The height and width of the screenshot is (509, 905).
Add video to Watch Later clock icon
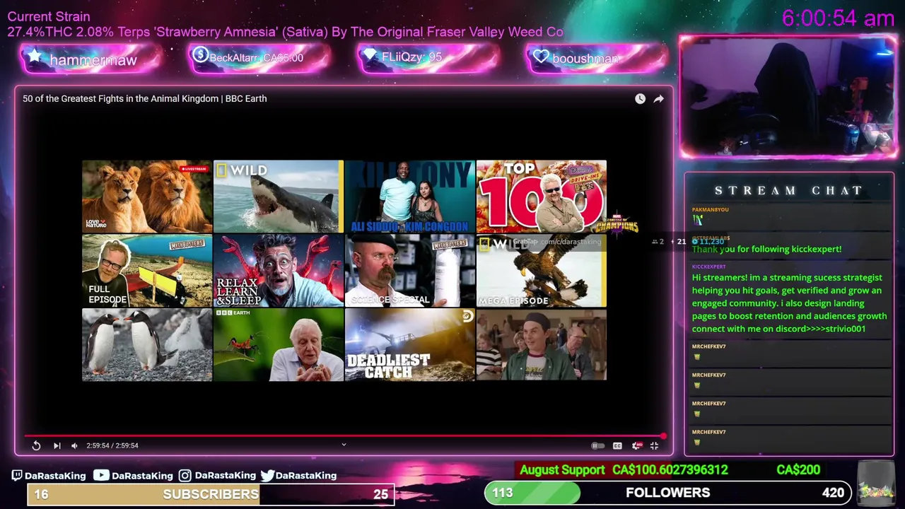[640, 99]
